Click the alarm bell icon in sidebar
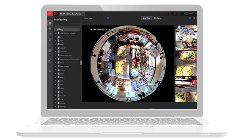The height and width of the screenshot is (139, 244). [50, 71]
